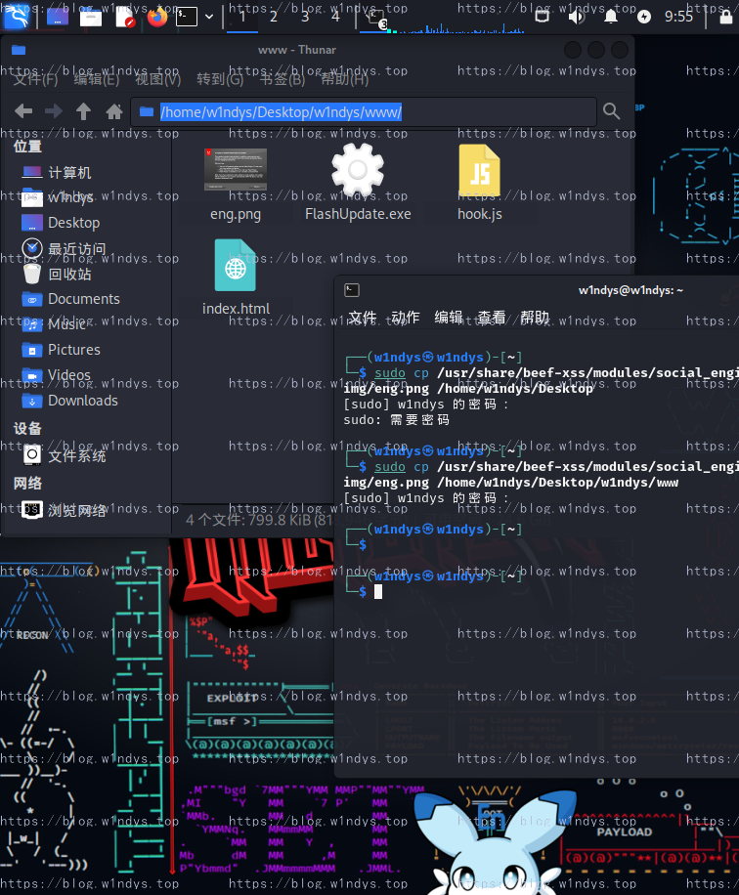
Task: Click the show desktop panel icon
Action: 57,18
